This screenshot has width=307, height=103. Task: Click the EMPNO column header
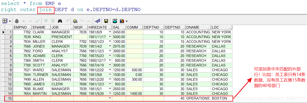(22, 27)
